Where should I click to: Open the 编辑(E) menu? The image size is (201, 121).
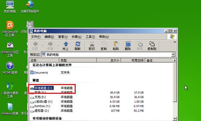49,37
